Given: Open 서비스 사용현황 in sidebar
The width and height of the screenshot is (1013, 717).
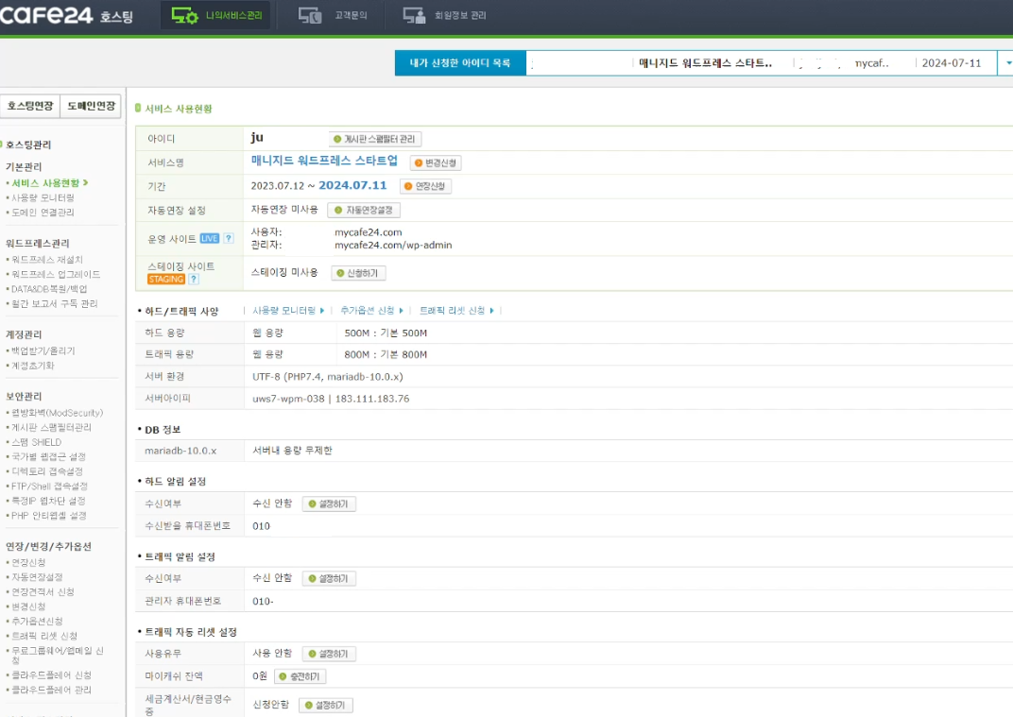Looking at the screenshot, I should [x=46, y=183].
